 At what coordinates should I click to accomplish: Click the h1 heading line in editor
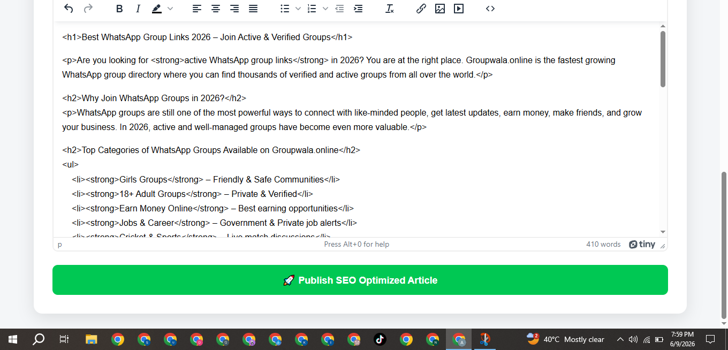click(207, 37)
